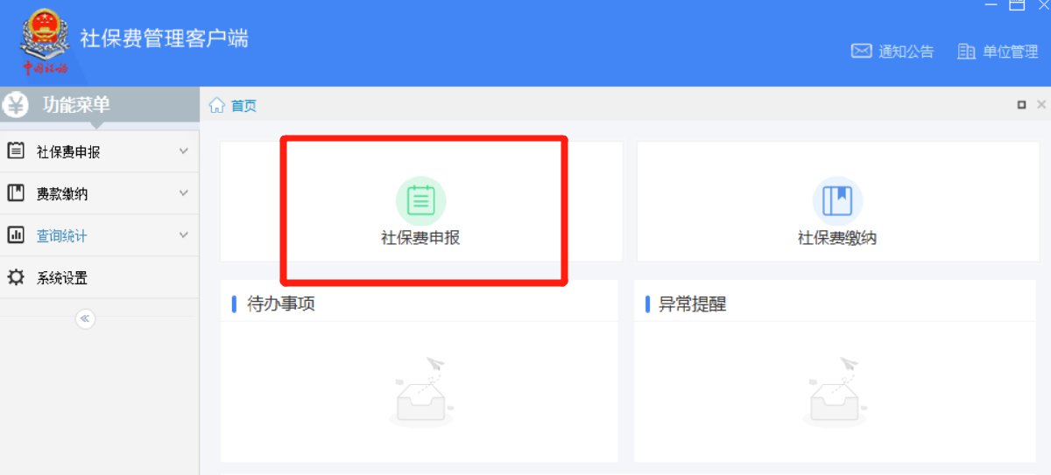Select 系统设置 in the function menu
The height and width of the screenshot is (475, 1051).
pos(61,278)
